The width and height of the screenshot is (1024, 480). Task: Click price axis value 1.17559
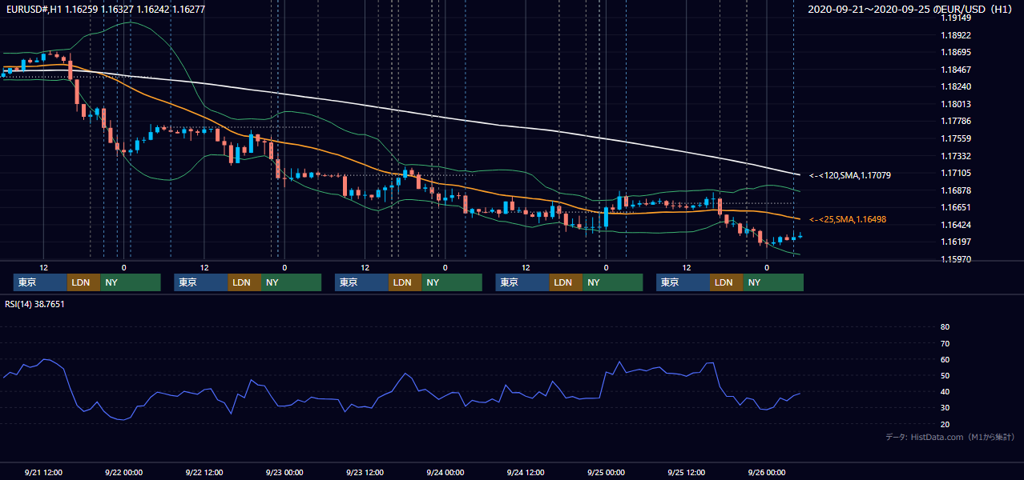click(x=956, y=138)
